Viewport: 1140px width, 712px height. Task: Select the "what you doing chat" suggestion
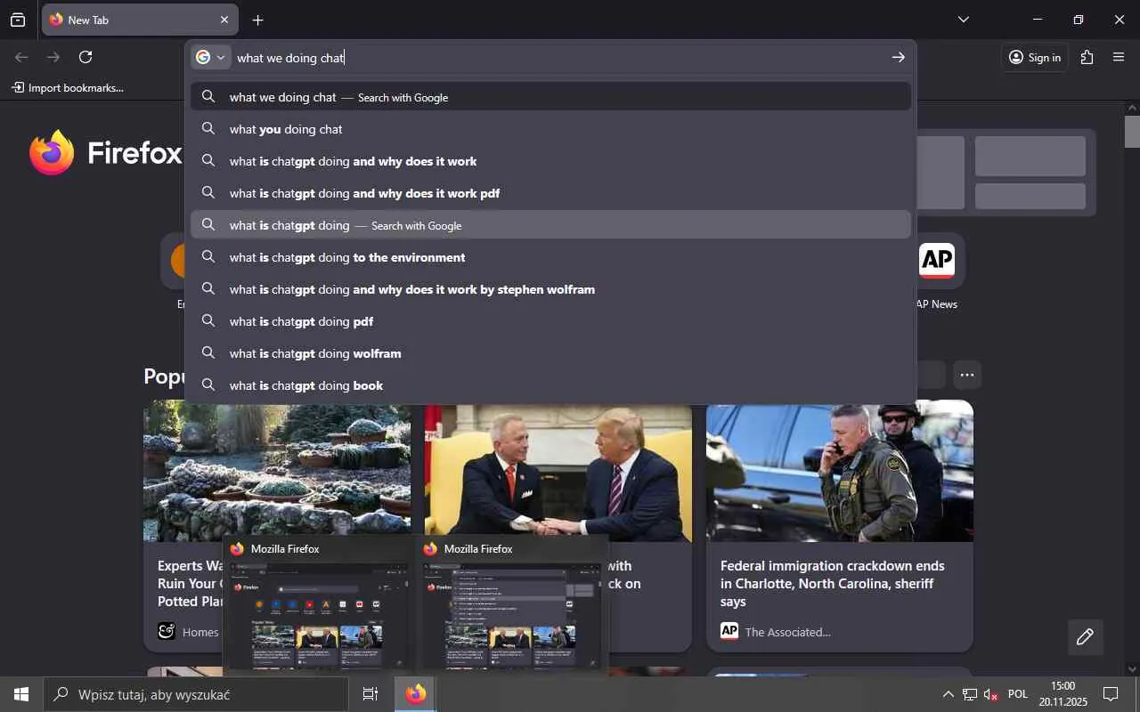550,129
